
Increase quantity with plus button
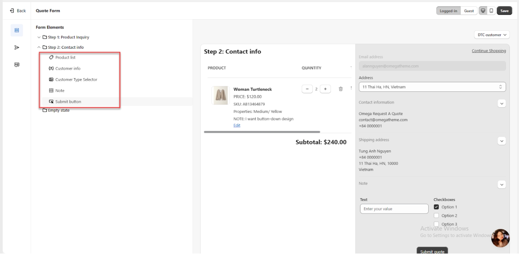coord(325,89)
